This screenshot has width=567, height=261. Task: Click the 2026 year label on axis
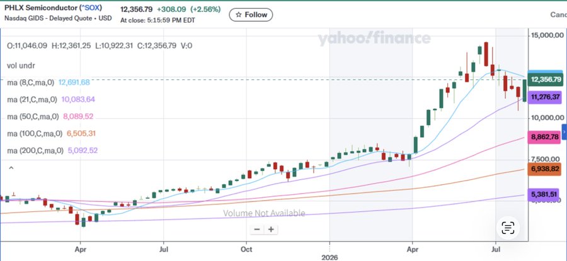[329, 257]
